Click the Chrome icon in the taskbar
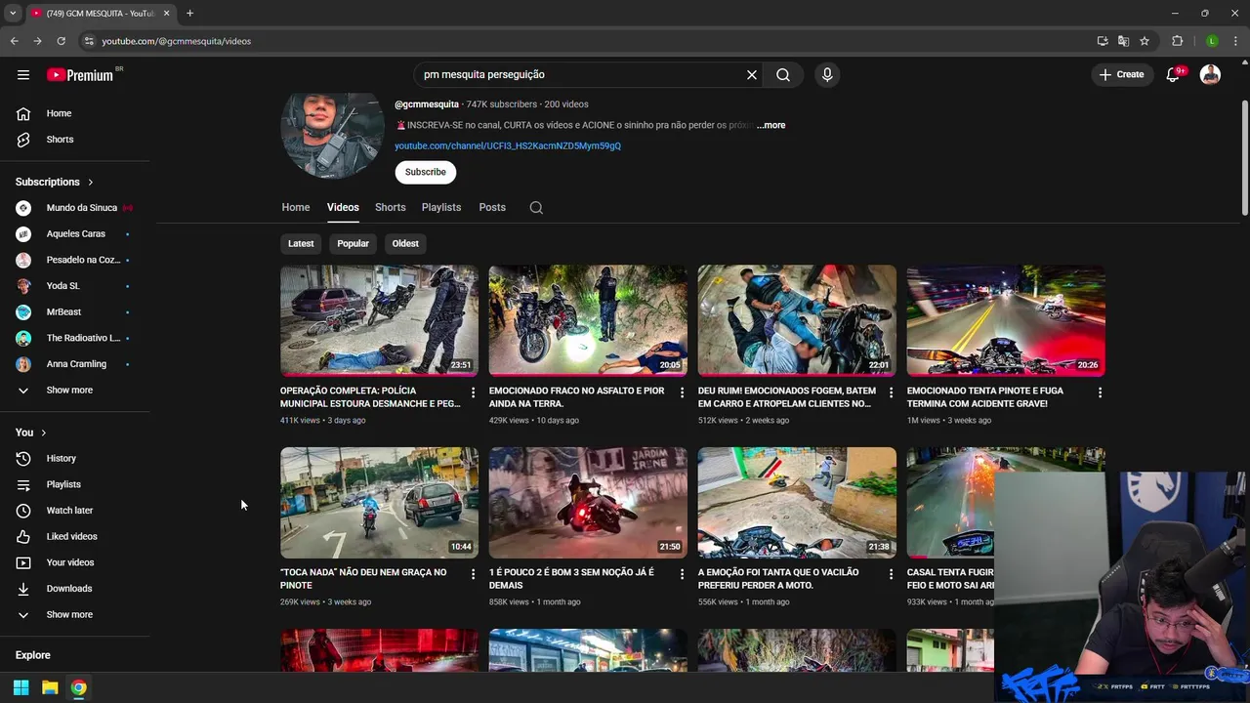This screenshot has height=703, width=1250. click(78, 687)
